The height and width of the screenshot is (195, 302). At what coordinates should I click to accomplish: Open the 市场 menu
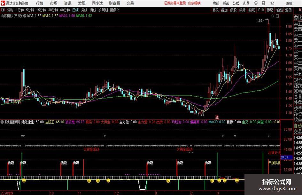pos(54,3)
